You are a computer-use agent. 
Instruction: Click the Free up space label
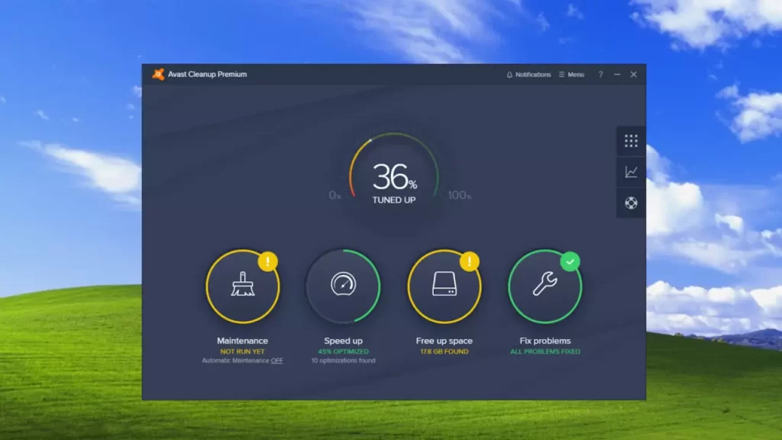[444, 341]
